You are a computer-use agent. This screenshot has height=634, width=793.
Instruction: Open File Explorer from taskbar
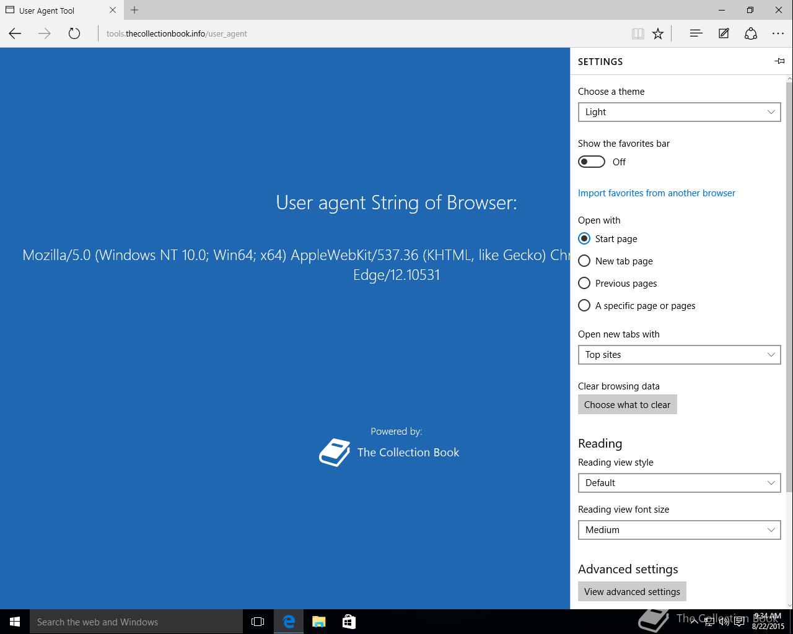click(318, 622)
